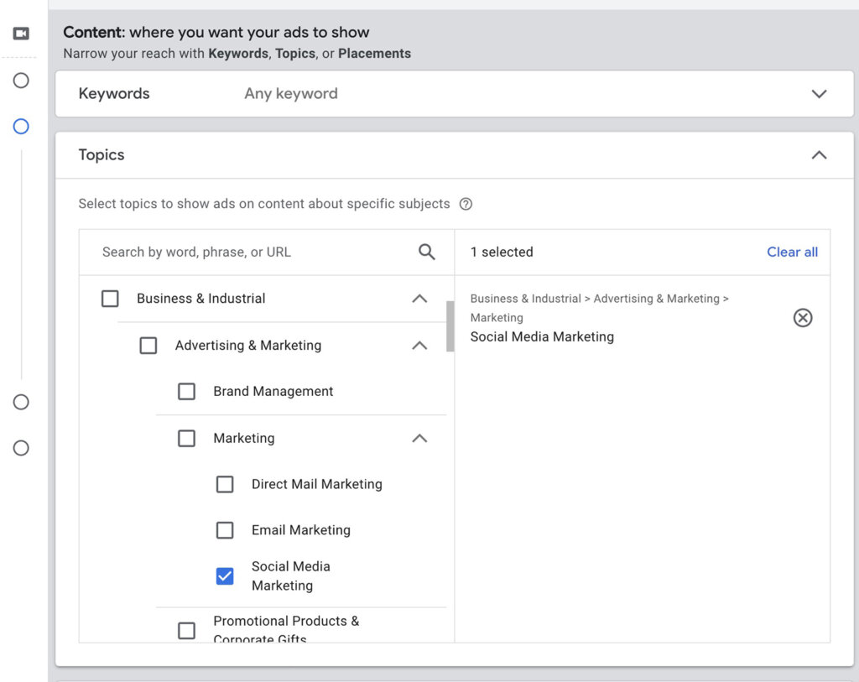Viewport: 859px width, 682px height.
Task: Click the help icon next to topics description
Action: point(466,204)
